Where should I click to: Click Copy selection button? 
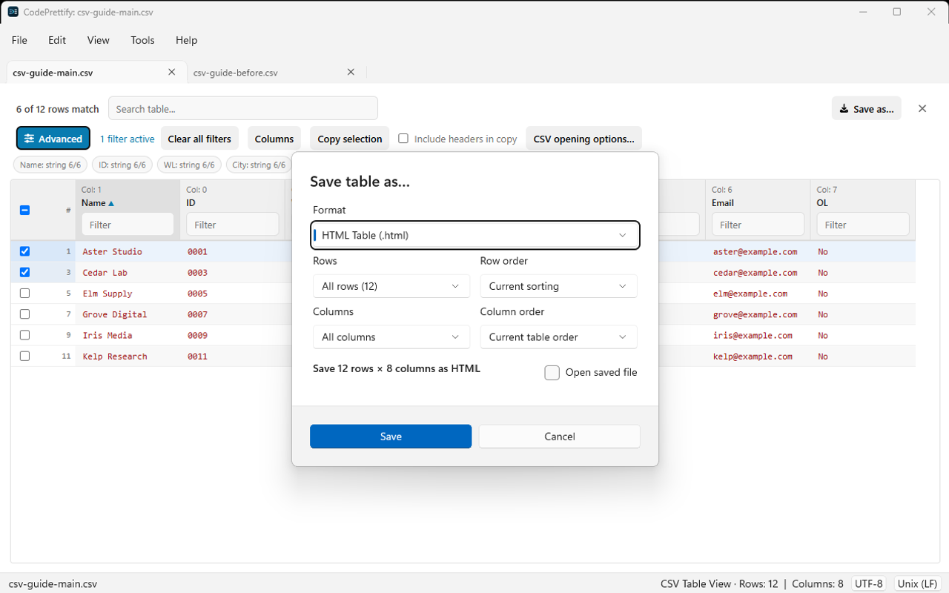tap(350, 139)
